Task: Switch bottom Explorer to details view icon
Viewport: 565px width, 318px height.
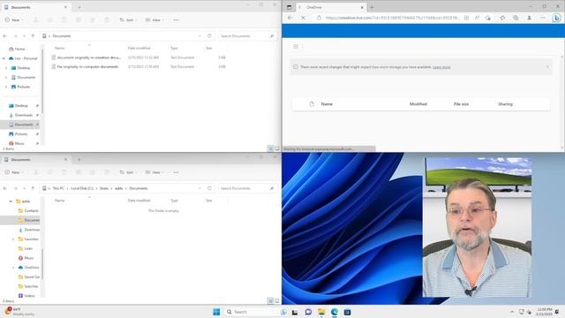Action: (271, 300)
